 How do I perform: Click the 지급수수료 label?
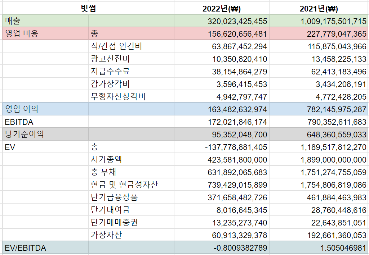[110, 71]
